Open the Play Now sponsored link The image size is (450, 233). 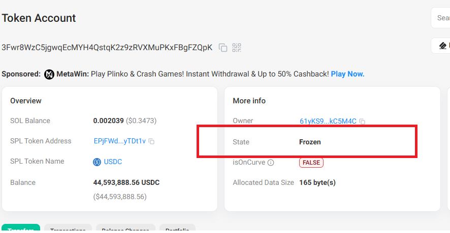347,74
